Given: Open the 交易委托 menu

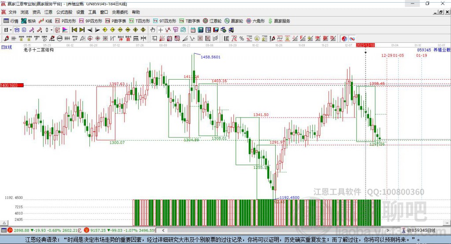Looking at the screenshot, I should [x=120, y=12].
